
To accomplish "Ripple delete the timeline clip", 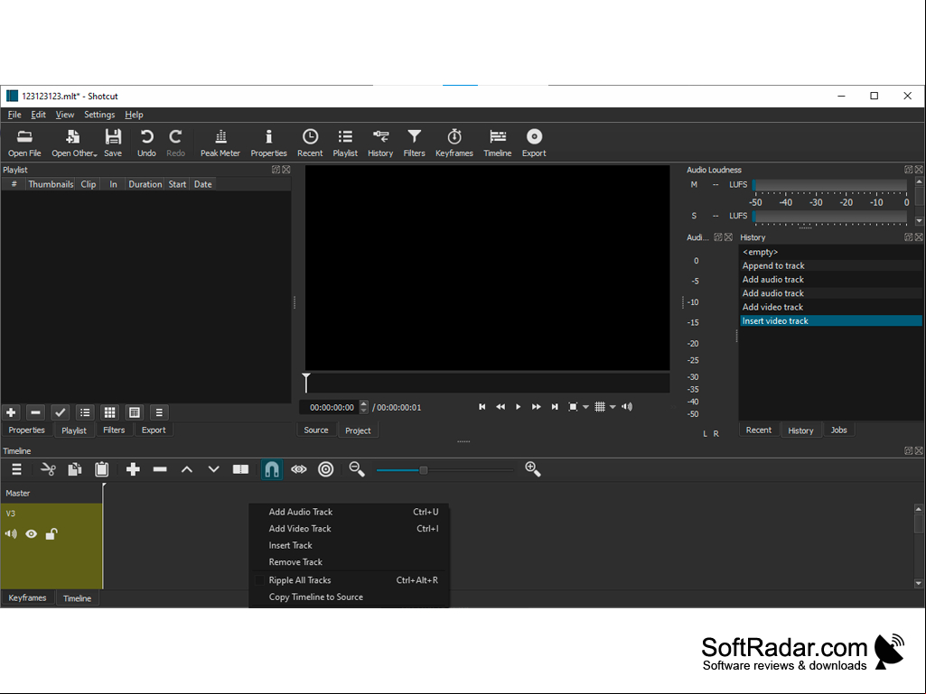I will [160, 470].
